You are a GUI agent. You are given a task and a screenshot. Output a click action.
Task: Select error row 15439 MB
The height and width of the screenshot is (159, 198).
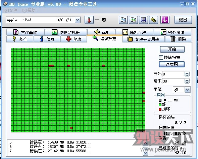point(75,142)
